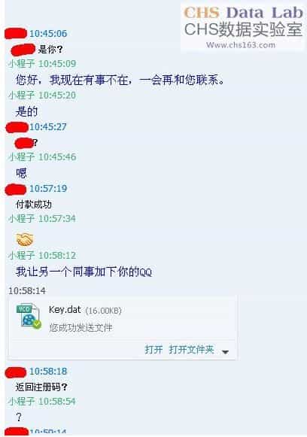Click the 是的 reply message
This screenshot has width=307, height=437.
26,112
